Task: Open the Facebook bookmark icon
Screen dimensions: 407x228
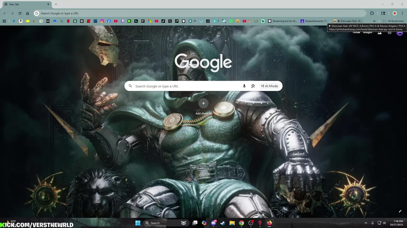Action: tap(109, 21)
